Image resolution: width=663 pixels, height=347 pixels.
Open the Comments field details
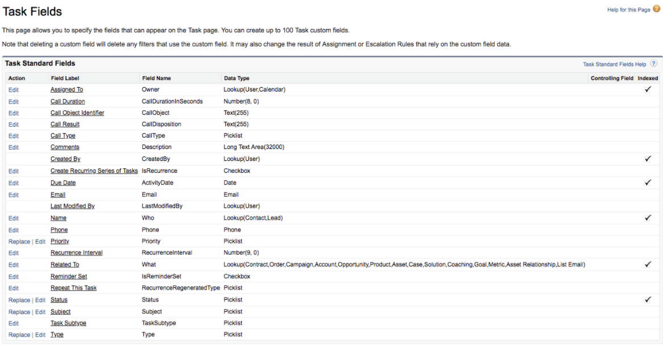(x=64, y=147)
